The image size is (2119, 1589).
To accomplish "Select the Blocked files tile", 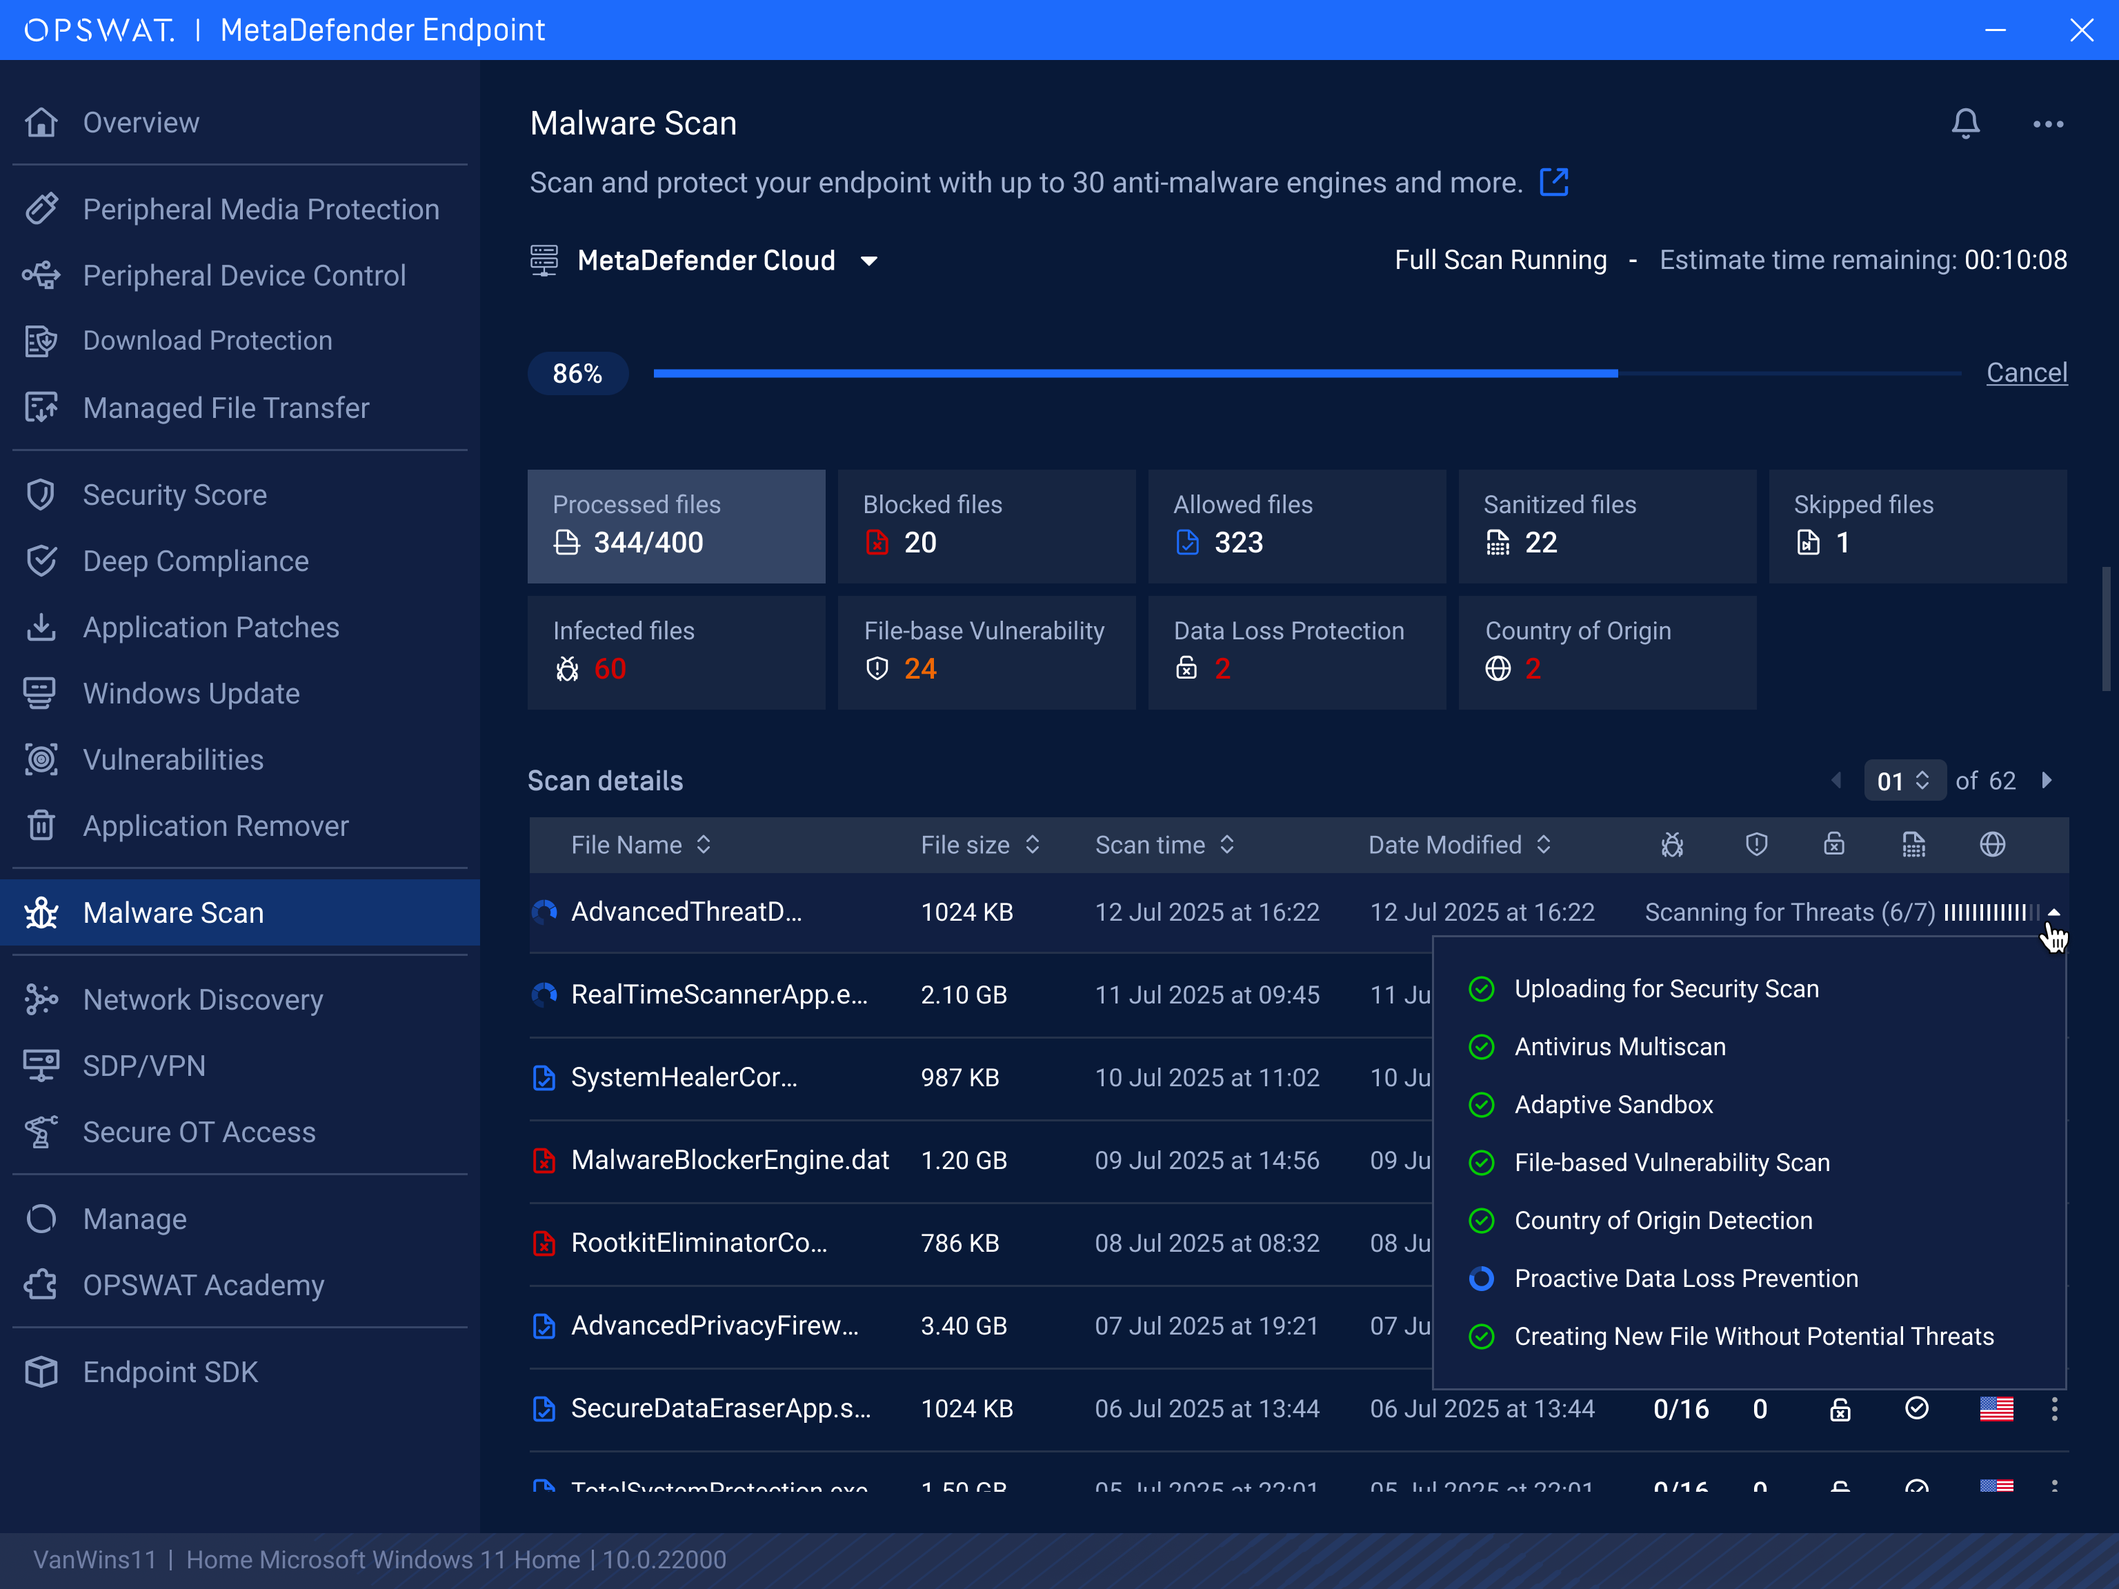I will click(x=986, y=526).
